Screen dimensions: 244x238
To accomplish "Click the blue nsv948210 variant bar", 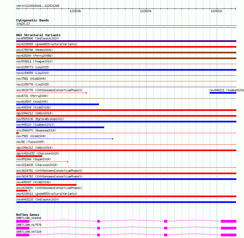I will (x=60, y=127).
